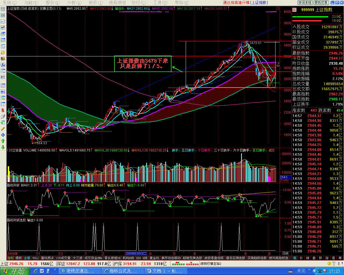The width and height of the screenshot is (344, 275).
Task: Switch to the 成交资金EMA indicator tab
Action: coord(93,258)
